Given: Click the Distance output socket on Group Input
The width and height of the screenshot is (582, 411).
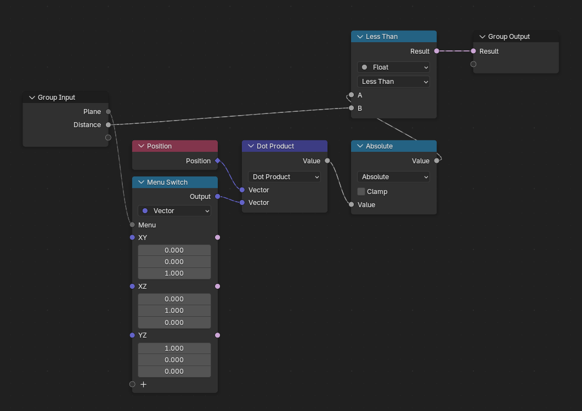Looking at the screenshot, I should (x=109, y=124).
